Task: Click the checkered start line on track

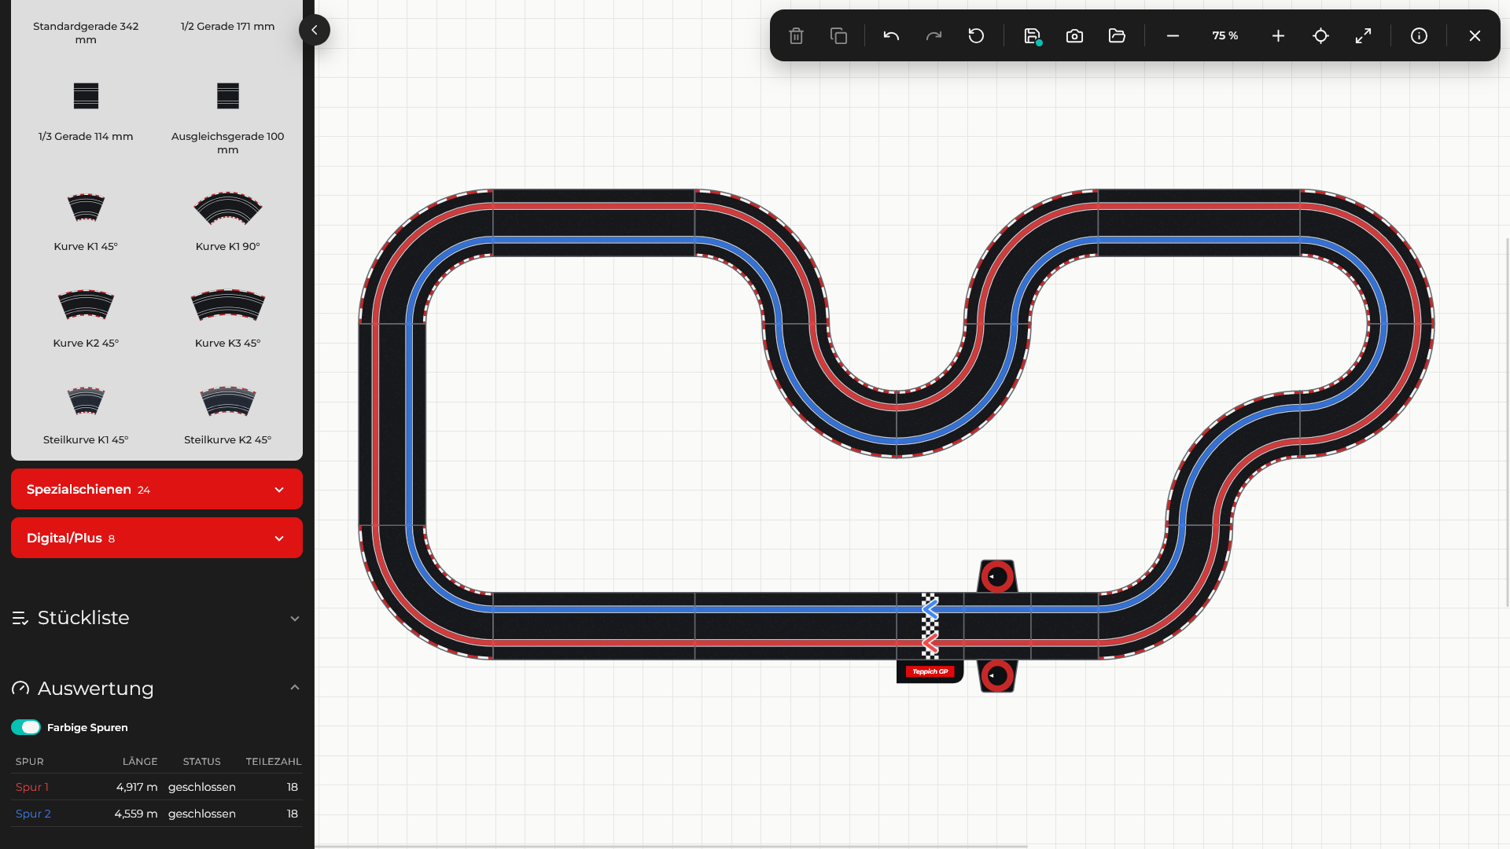Action: tap(930, 626)
